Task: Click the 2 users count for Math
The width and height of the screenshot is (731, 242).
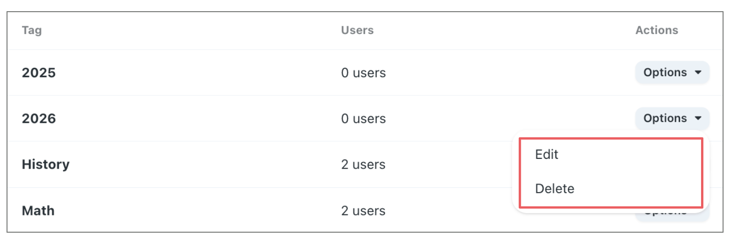Action: 363,211
